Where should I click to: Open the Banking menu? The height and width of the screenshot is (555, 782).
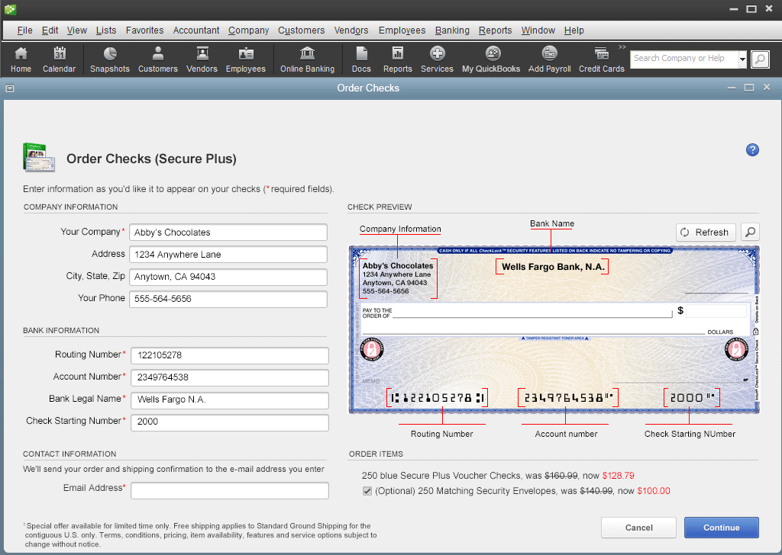[x=452, y=30]
